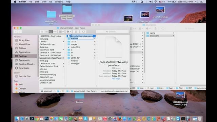Expand the images folder arrow
The height and width of the screenshot is (122, 217).
95,44
